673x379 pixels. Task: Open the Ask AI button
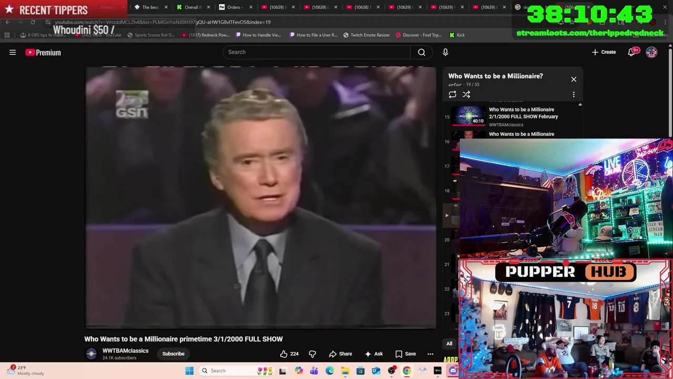tap(374, 354)
